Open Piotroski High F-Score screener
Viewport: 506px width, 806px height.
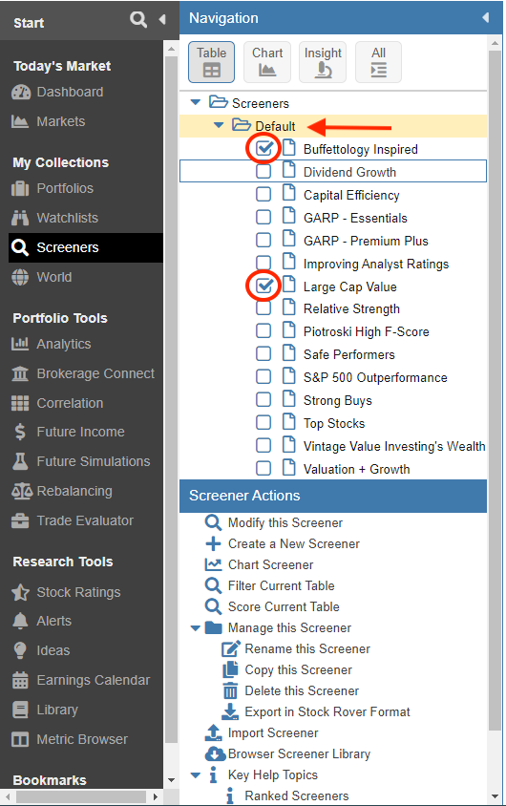coord(366,332)
